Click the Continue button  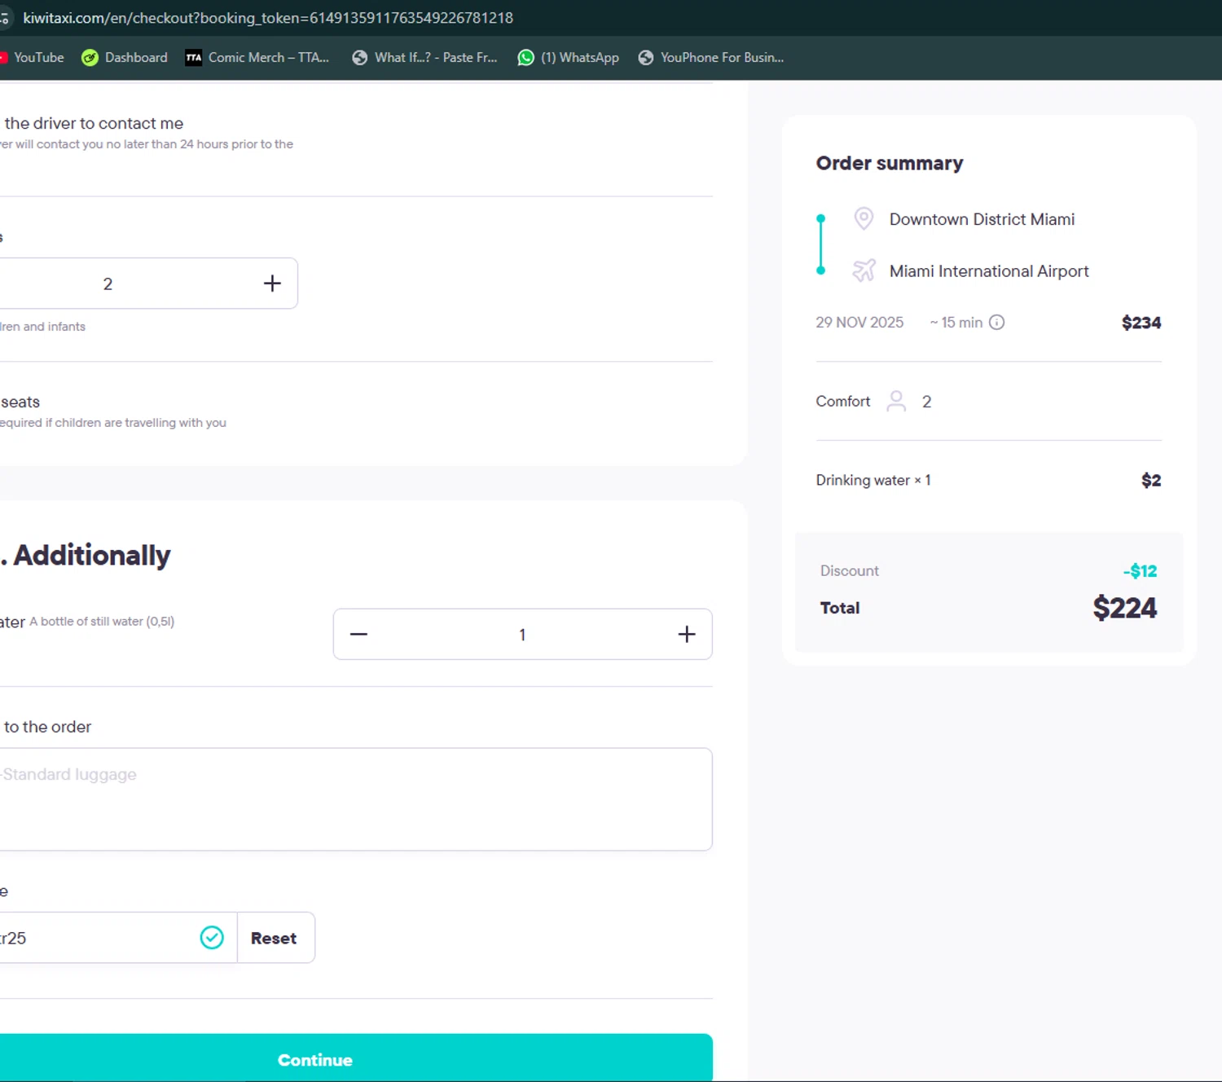tap(356, 1058)
